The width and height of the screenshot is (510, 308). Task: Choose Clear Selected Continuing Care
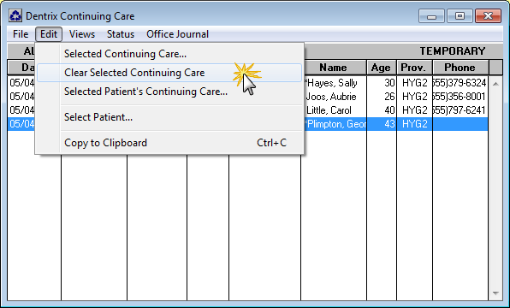coord(169,73)
